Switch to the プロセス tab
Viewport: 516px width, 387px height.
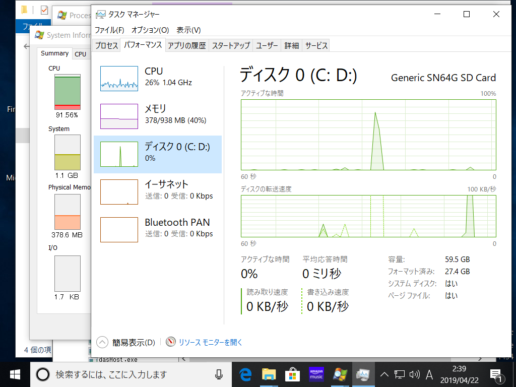click(106, 45)
